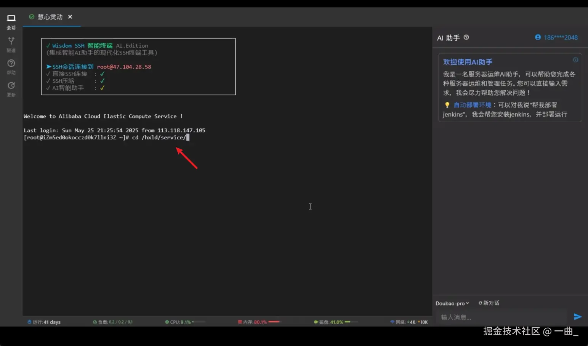Click the 网络 network speed status
588x346 pixels.
pos(409,322)
